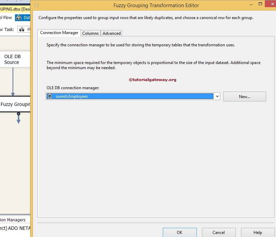Open Help for the transformation editor
This screenshot has width=276, height=237.
click(257, 233)
